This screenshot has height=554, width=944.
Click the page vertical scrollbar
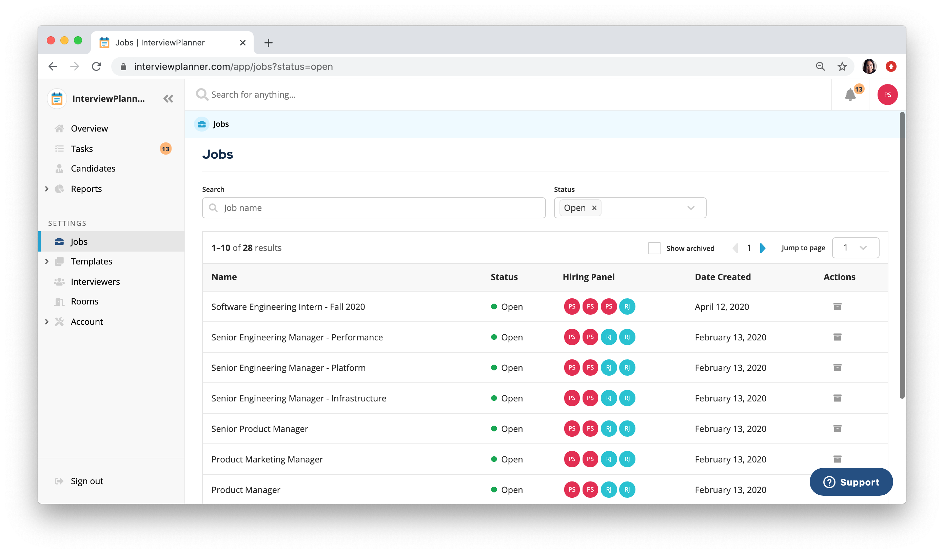(902, 255)
